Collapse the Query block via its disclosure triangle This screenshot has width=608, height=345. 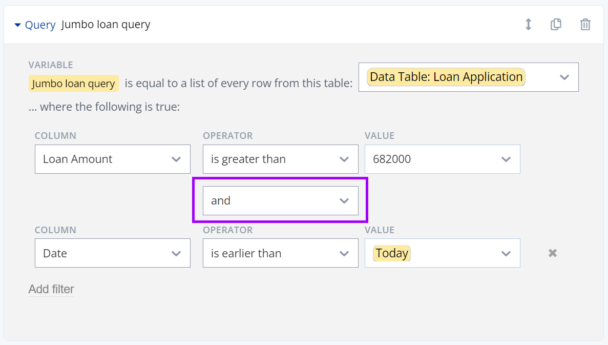[x=18, y=24]
